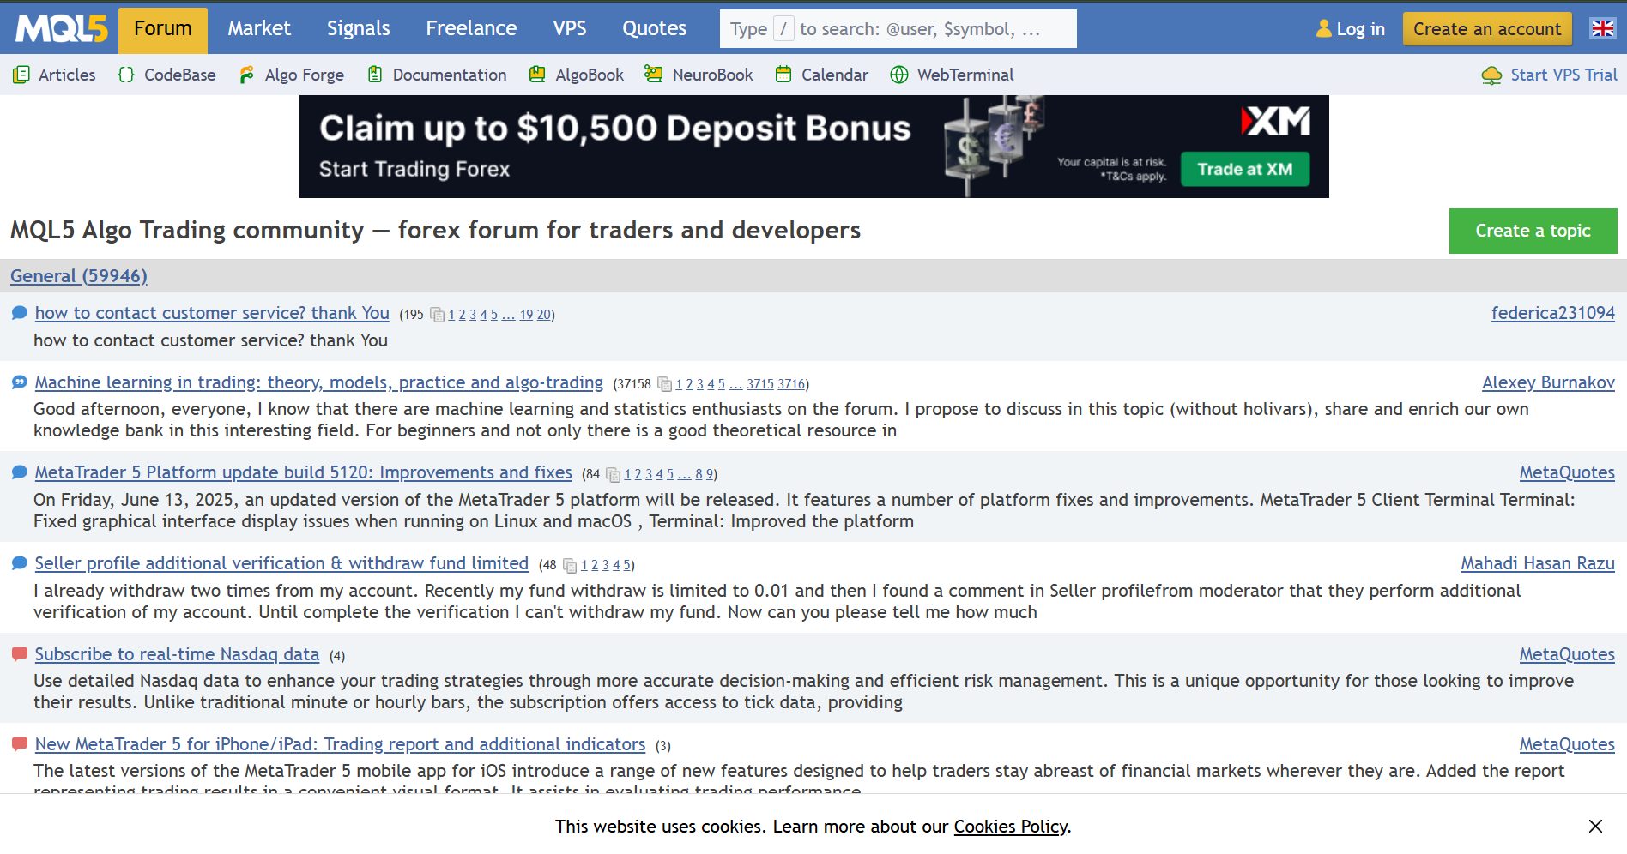Screen dimensions: 1627x854
Task: Expand page list ellipsis for customer service topic
Action: click(508, 315)
